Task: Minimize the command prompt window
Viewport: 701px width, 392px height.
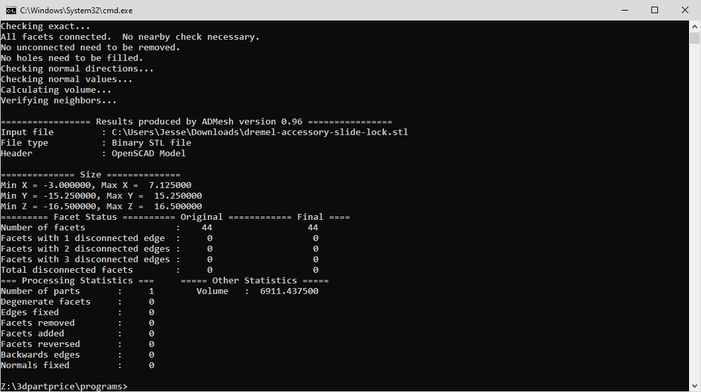Action: click(625, 10)
